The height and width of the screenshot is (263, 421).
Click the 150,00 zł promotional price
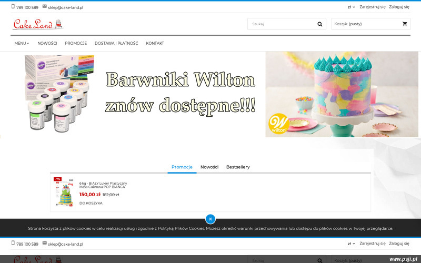89,195
